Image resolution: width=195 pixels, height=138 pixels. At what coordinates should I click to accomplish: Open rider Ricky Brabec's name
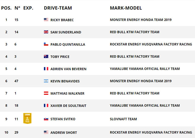(62, 20)
